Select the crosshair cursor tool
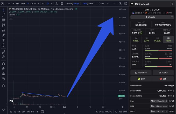 click(3, 10)
